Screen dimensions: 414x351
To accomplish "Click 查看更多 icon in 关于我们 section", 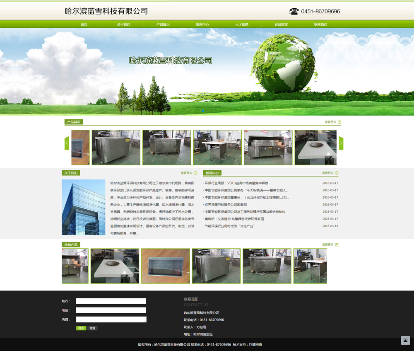I will (x=195, y=173).
